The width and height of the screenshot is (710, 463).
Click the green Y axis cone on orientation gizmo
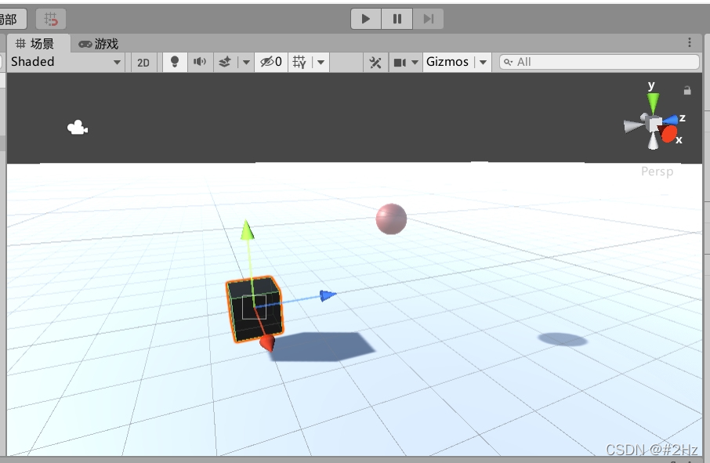tap(653, 103)
